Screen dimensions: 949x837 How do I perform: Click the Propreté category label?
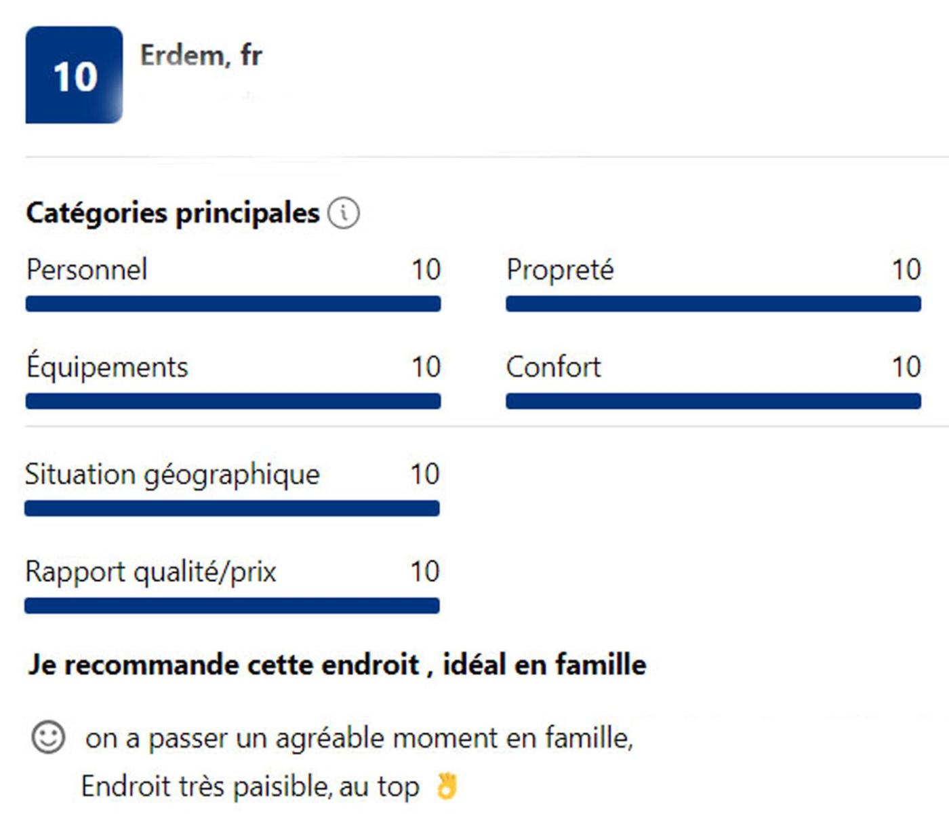click(560, 270)
